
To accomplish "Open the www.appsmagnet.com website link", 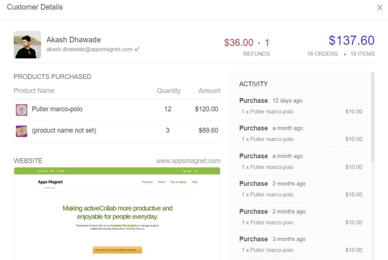I will (188, 161).
